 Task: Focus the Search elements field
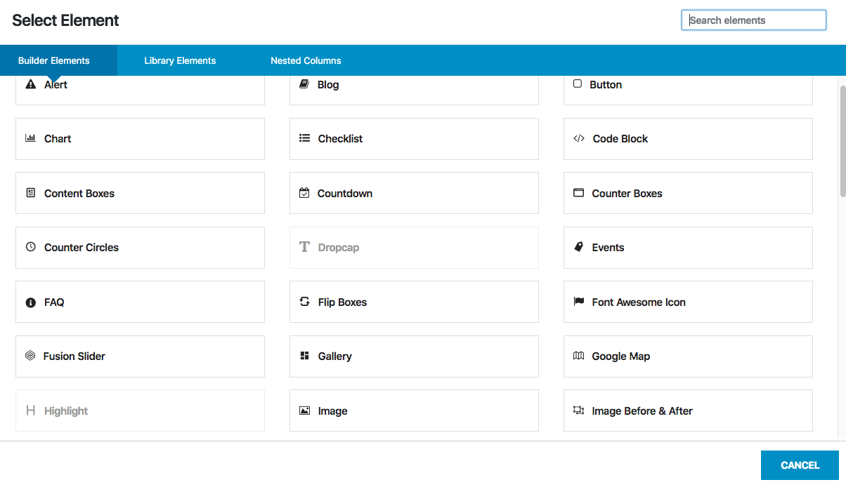click(753, 20)
